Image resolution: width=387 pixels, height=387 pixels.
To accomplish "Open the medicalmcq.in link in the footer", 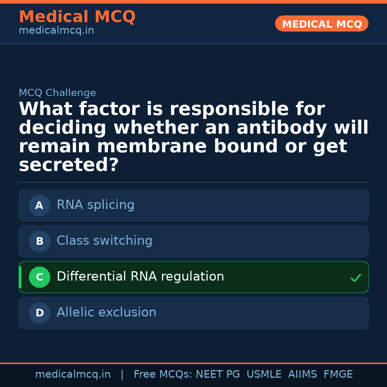I will click(73, 374).
